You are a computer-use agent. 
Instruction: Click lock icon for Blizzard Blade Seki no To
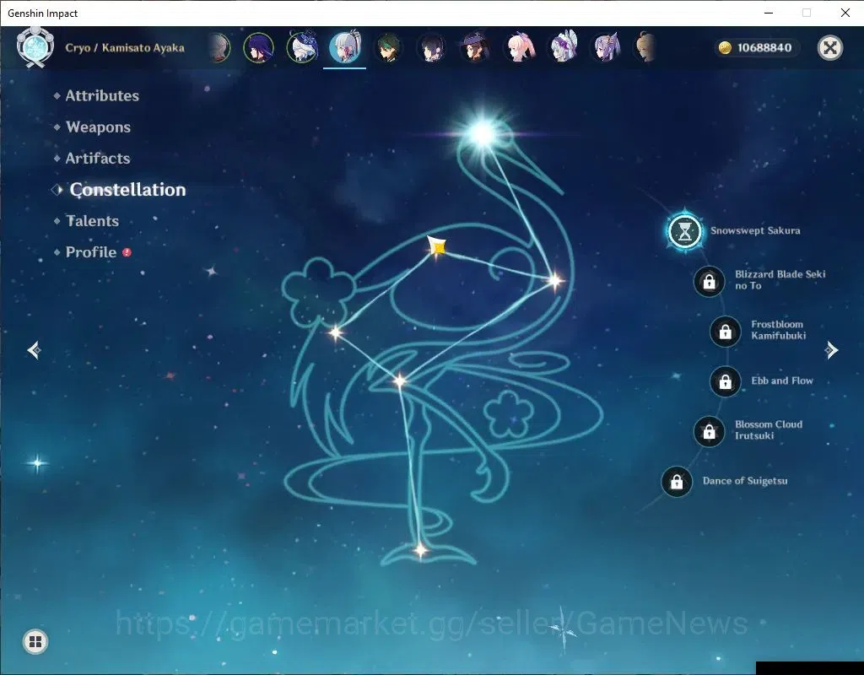(x=709, y=282)
